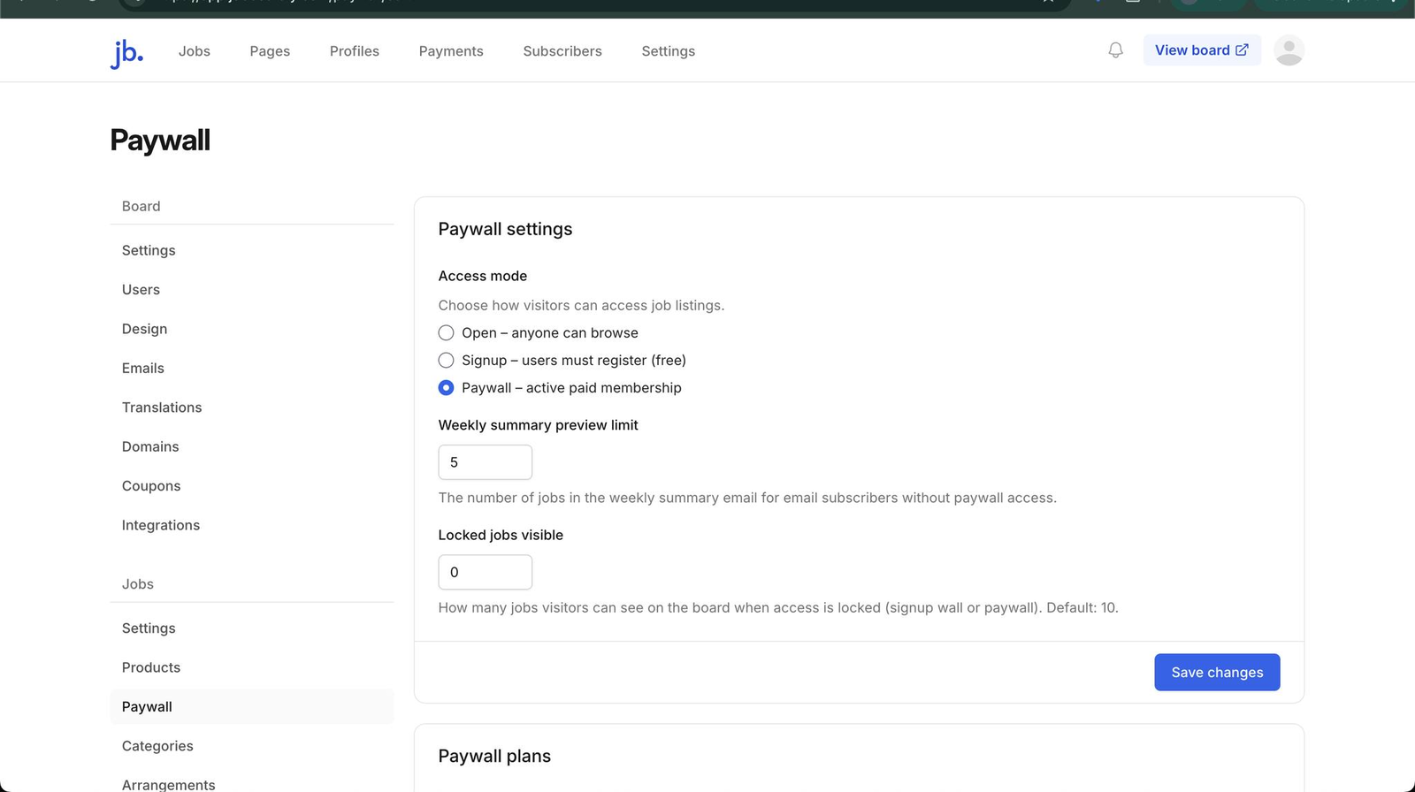Go to the Jobs nav tab
Screen dimensions: 1415x792
(x=195, y=51)
